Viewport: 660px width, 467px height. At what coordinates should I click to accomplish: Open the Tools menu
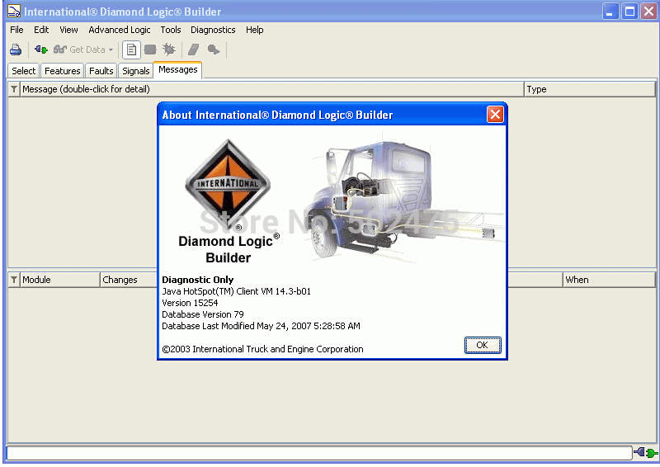pos(171,30)
